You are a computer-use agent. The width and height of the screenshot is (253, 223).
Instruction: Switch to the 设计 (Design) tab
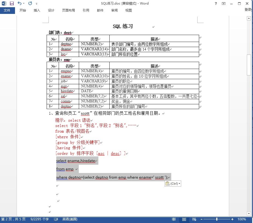pyautogui.click(x=51, y=10)
